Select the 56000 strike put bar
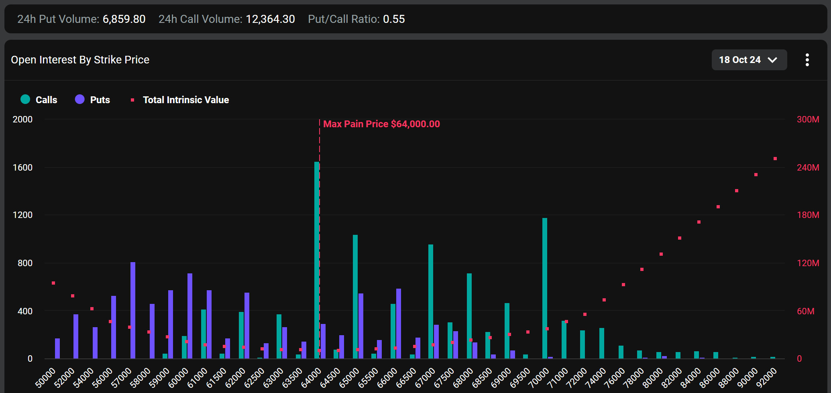 point(114,327)
